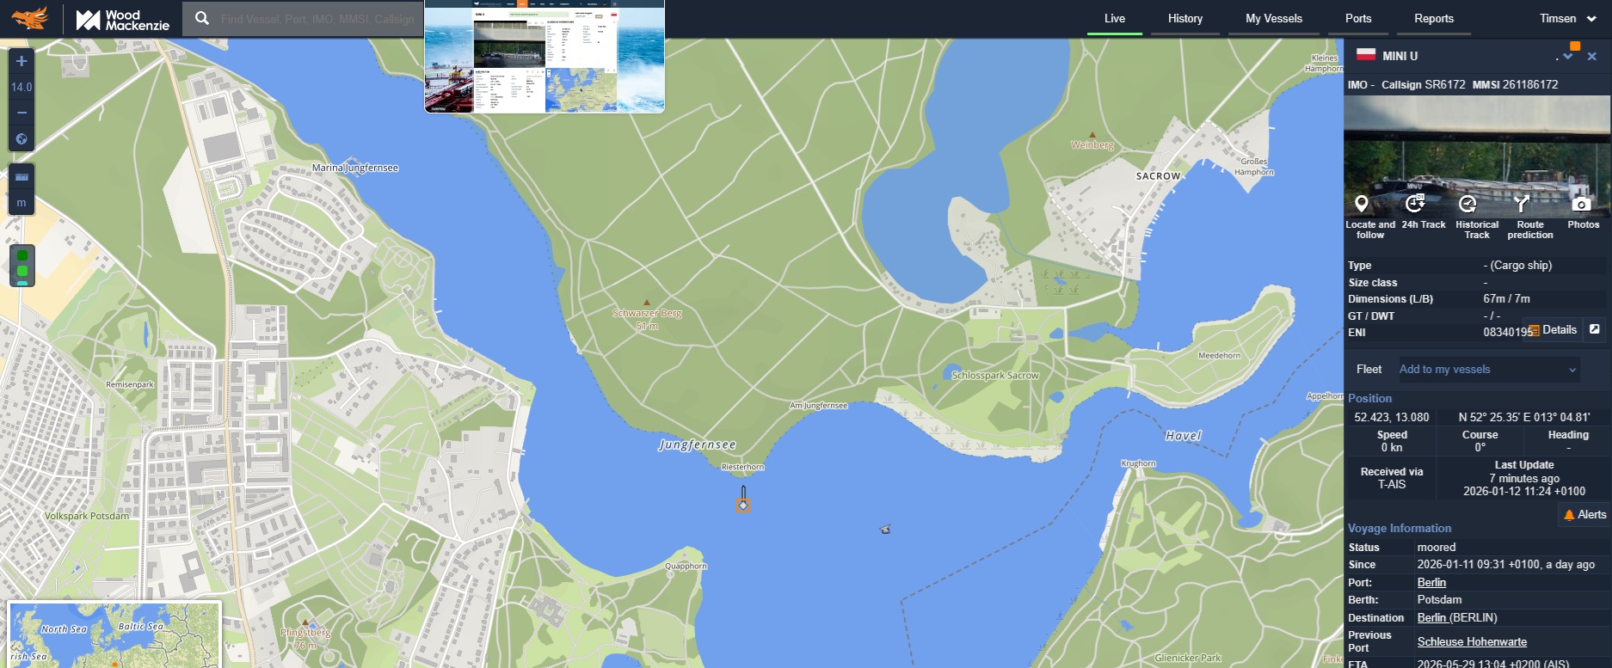
Task: Open the History tab
Action: 1185,19
